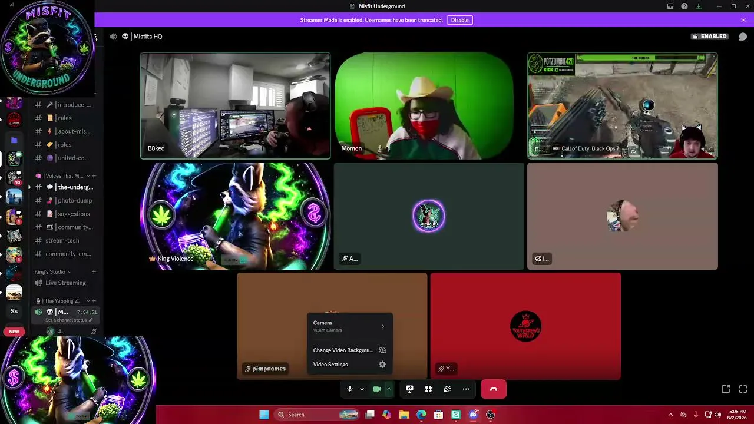Switch to Discord on the taskbar

pyautogui.click(x=473, y=415)
